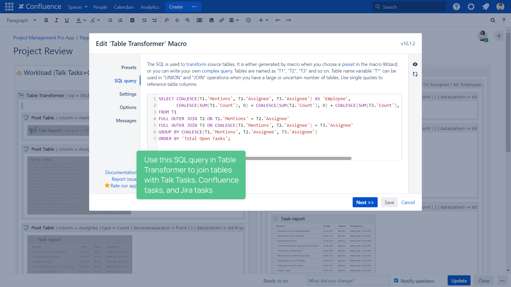This screenshot has width=511, height=287.
Task: Refresh the macro preview icon
Action: 415,74
